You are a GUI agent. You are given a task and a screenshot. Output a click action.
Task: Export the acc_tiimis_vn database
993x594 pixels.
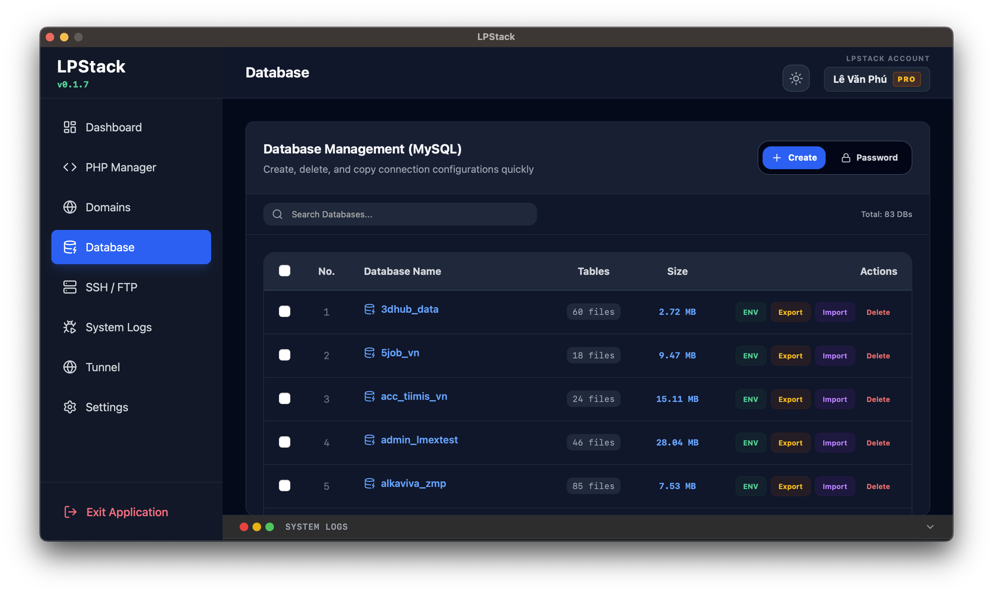(790, 399)
